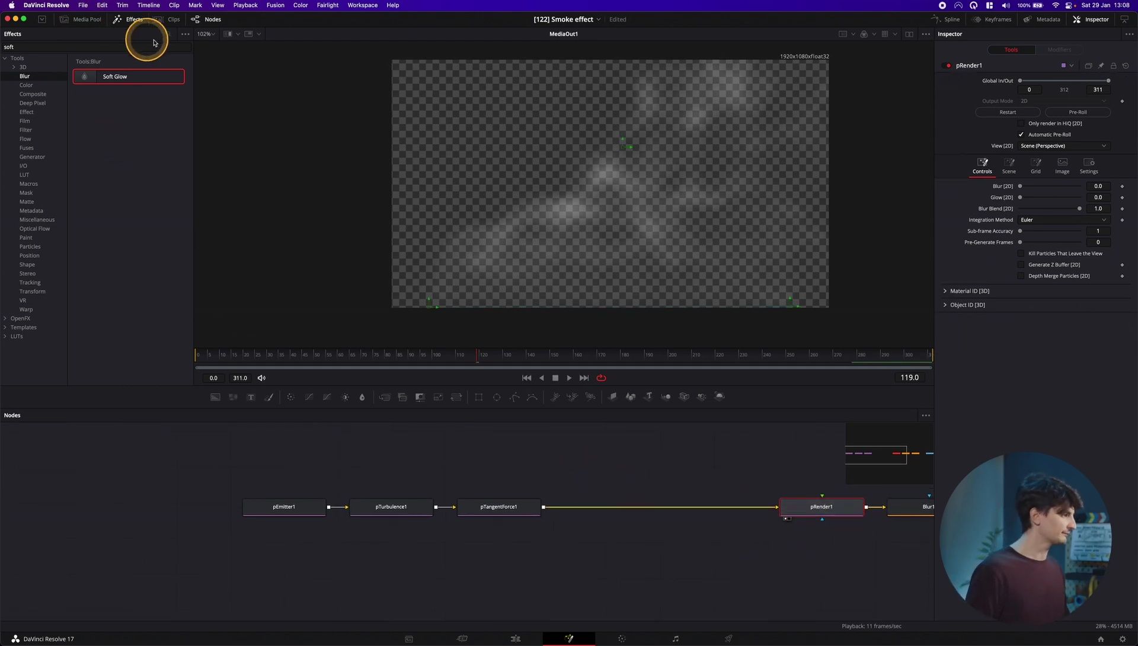Enable Generate Z Buffer checkbox
Viewport: 1138px width, 646px height.
click(1021, 265)
